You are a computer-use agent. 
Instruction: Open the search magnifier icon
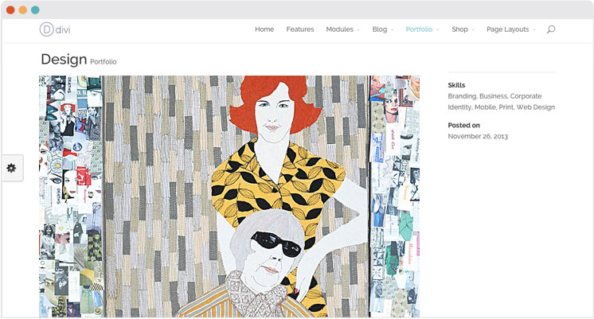coord(551,29)
